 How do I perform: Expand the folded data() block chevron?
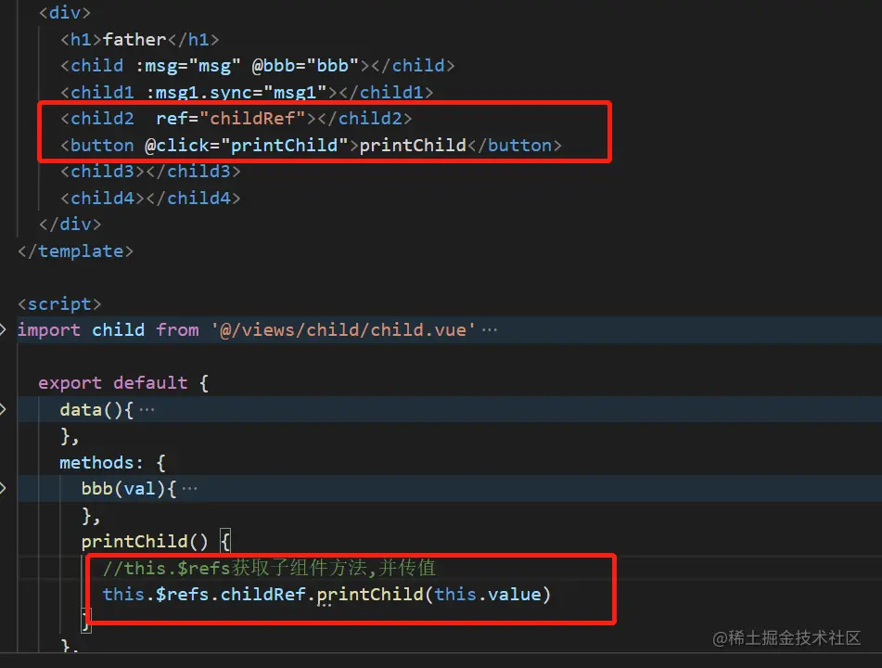(x=3, y=409)
